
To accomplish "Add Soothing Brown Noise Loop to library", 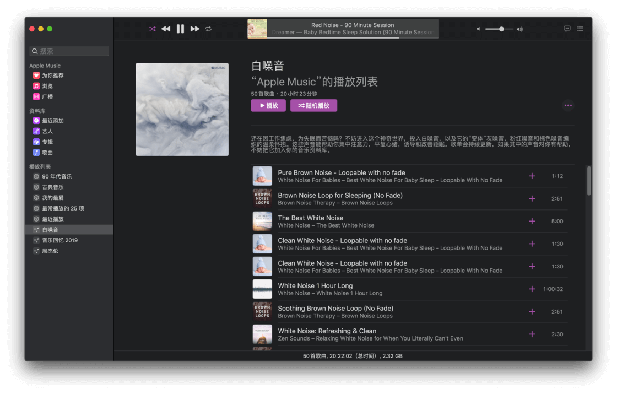I will pos(532,312).
